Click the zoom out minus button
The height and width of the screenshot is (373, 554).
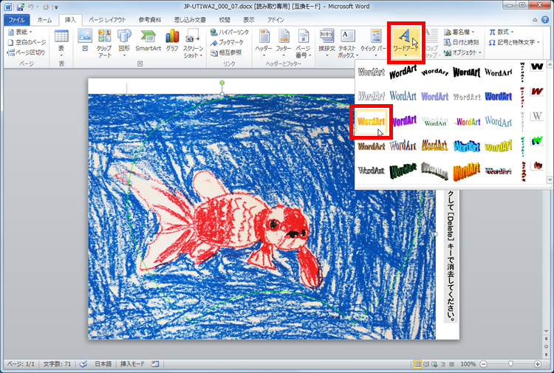click(x=483, y=364)
